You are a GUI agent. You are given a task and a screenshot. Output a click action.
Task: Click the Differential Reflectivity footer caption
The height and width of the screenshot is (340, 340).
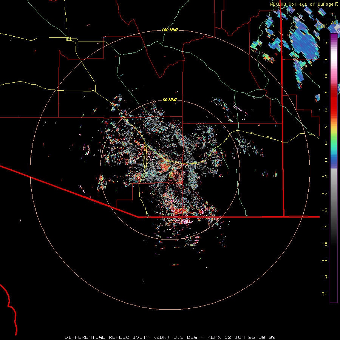(x=170, y=337)
